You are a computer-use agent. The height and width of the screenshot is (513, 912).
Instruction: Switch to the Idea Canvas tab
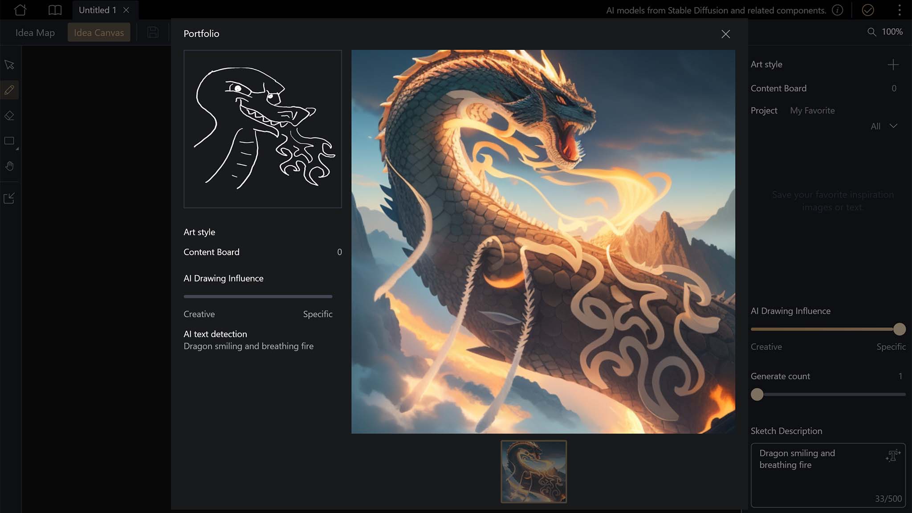tap(99, 32)
